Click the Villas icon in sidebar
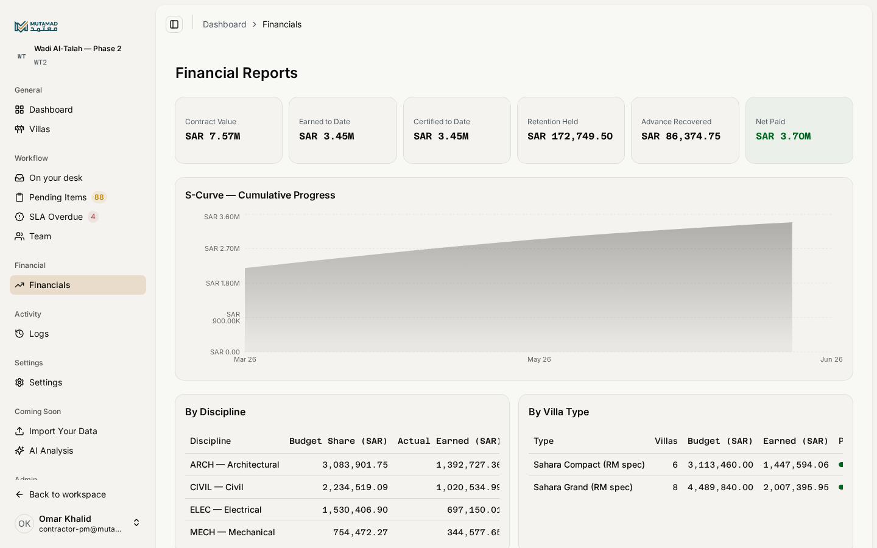This screenshot has width=877, height=548. (x=19, y=129)
